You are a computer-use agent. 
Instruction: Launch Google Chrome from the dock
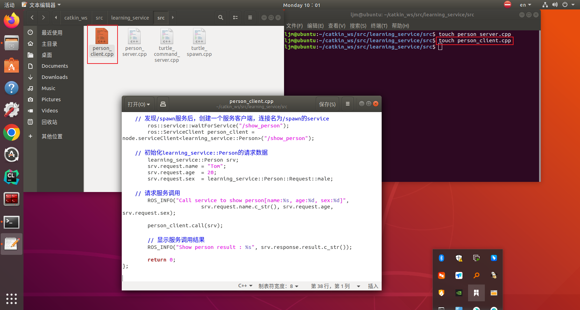pos(12,133)
